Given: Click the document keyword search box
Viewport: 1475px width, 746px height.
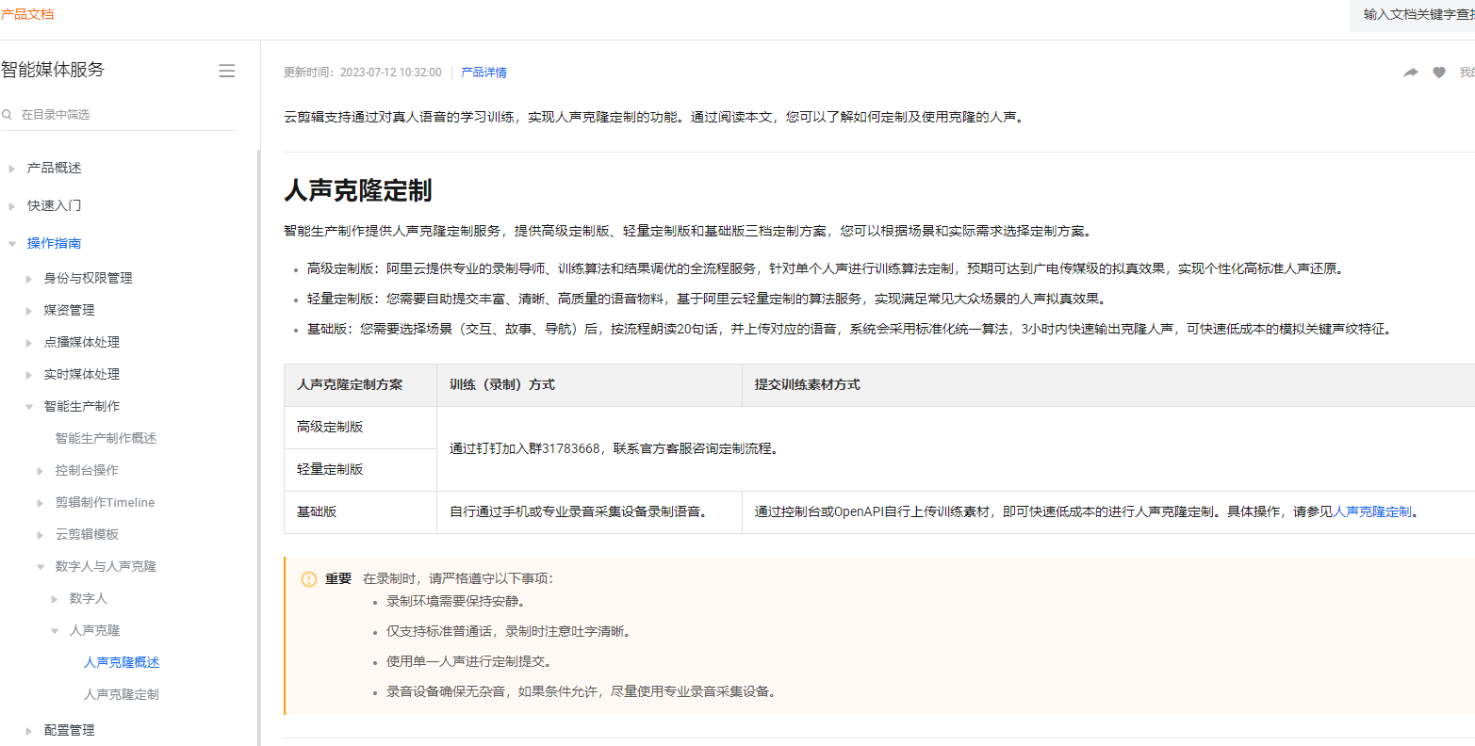Looking at the screenshot, I should (1413, 15).
